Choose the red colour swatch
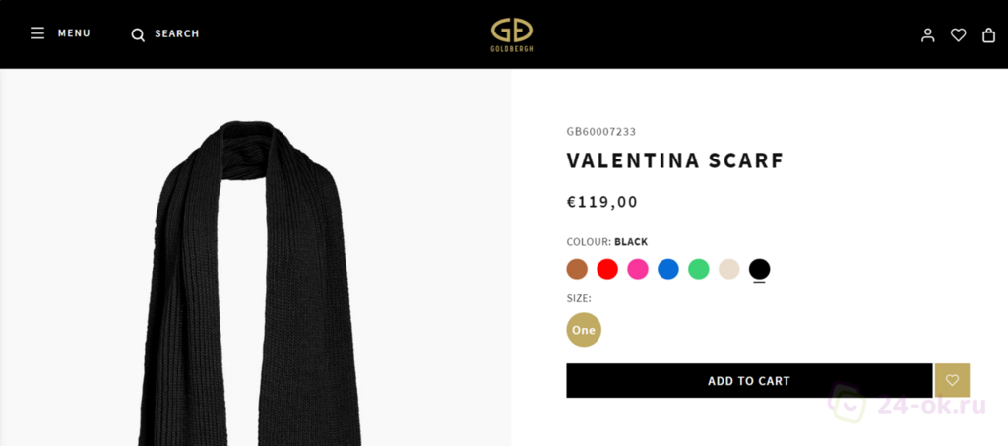The height and width of the screenshot is (446, 1008). click(607, 269)
